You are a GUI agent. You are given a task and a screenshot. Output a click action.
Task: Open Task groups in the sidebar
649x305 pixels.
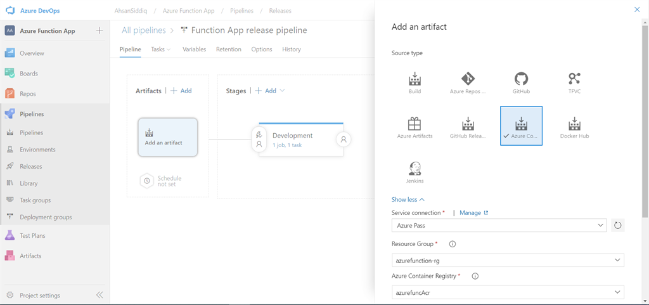(35, 200)
